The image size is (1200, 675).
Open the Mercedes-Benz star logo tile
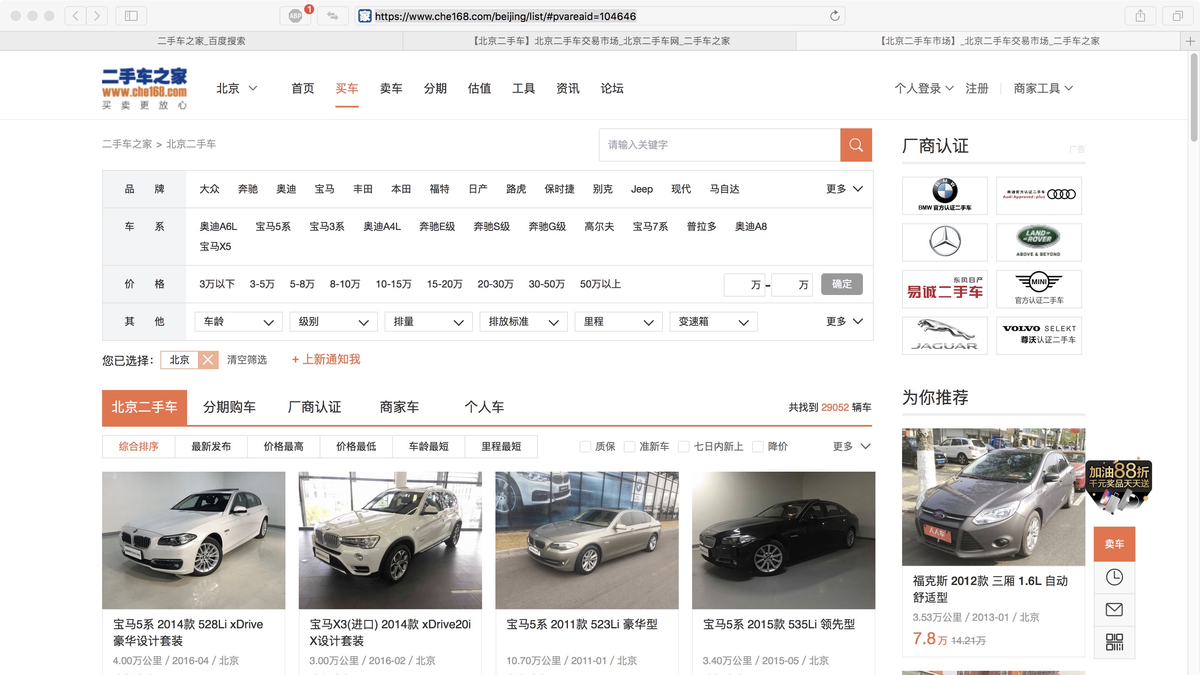click(944, 242)
